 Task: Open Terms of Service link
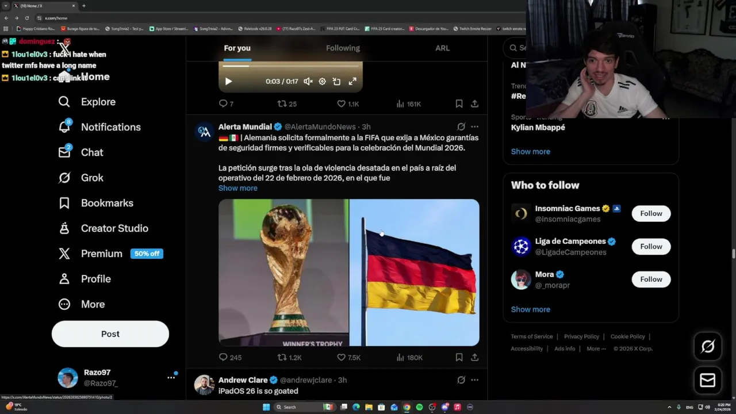[x=532, y=336]
